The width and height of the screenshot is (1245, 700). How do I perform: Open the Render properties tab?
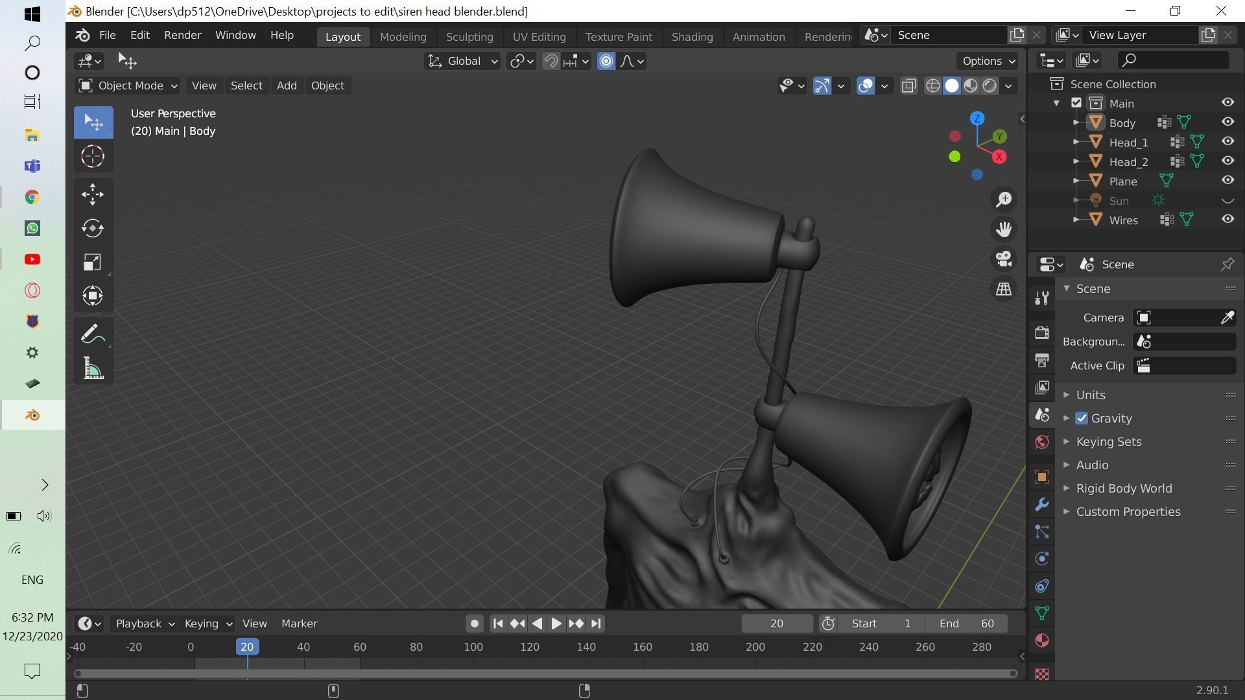click(x=1042, y=332)
